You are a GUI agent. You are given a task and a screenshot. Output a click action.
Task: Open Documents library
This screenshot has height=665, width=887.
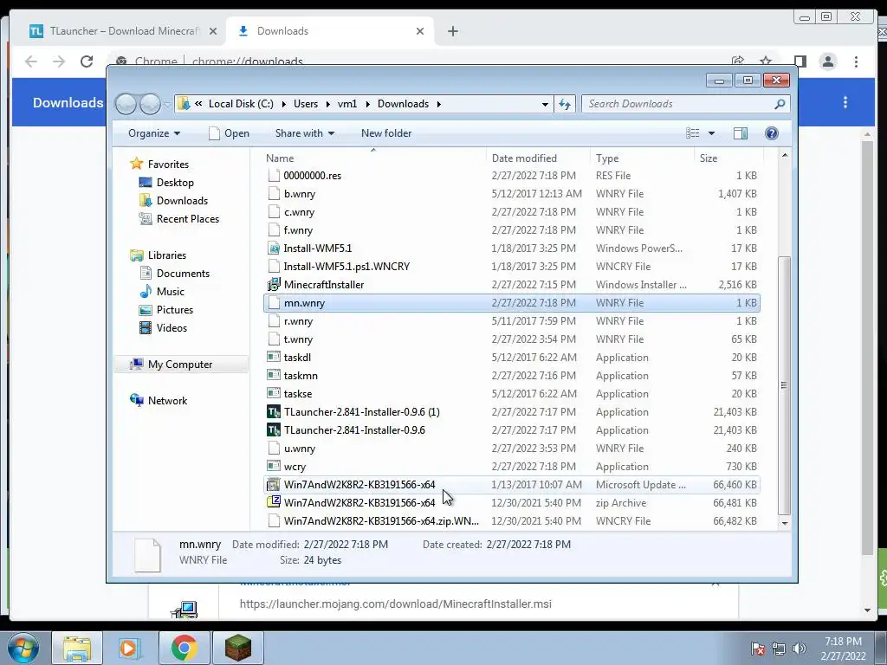click(x=183, y=274)
